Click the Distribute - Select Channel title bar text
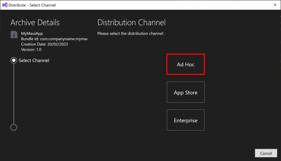This screenshot has width=281, height=161. click(32, 5)
